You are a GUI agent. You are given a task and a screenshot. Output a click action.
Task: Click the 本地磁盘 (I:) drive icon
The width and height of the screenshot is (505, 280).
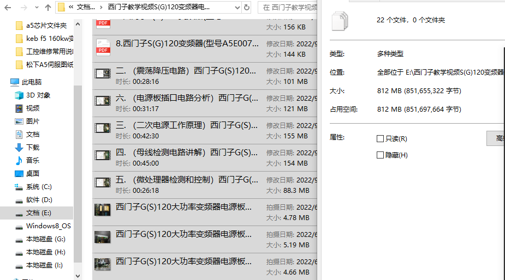pyautogui.click(x=19, y=266)
